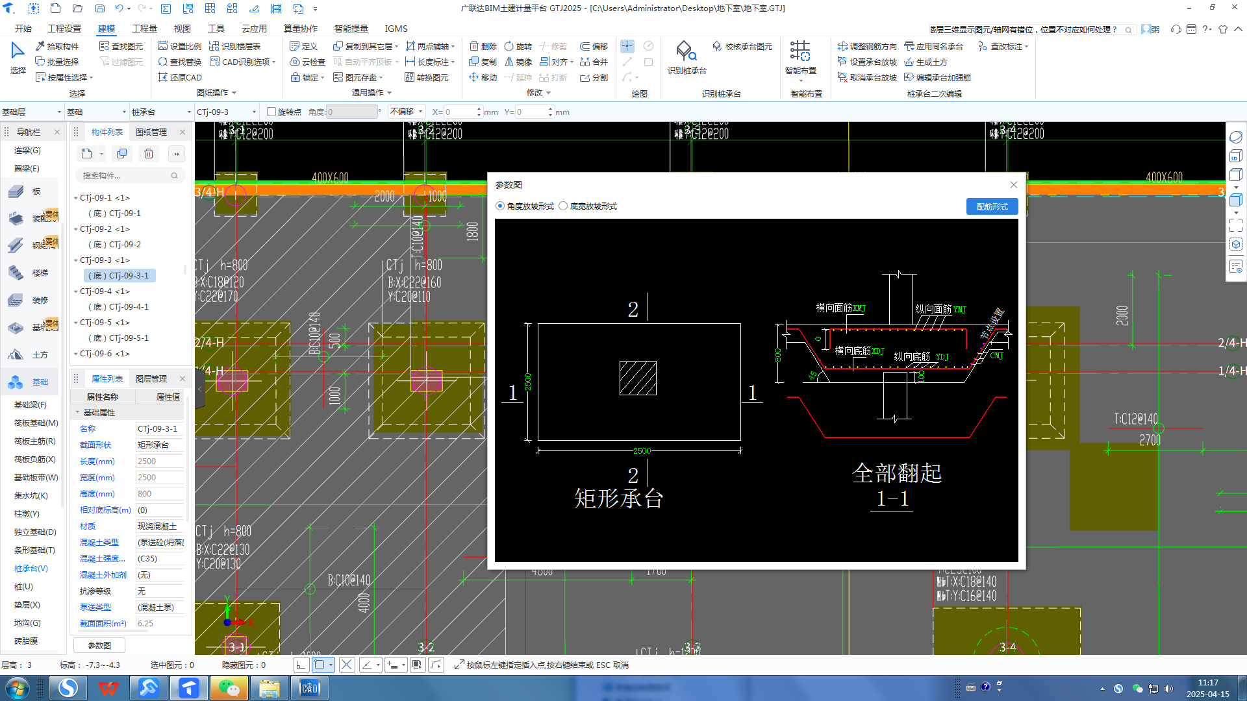Select tree item （底）CTj-09-2
The image size is (1247, 701).
click(x=115, y=245)
